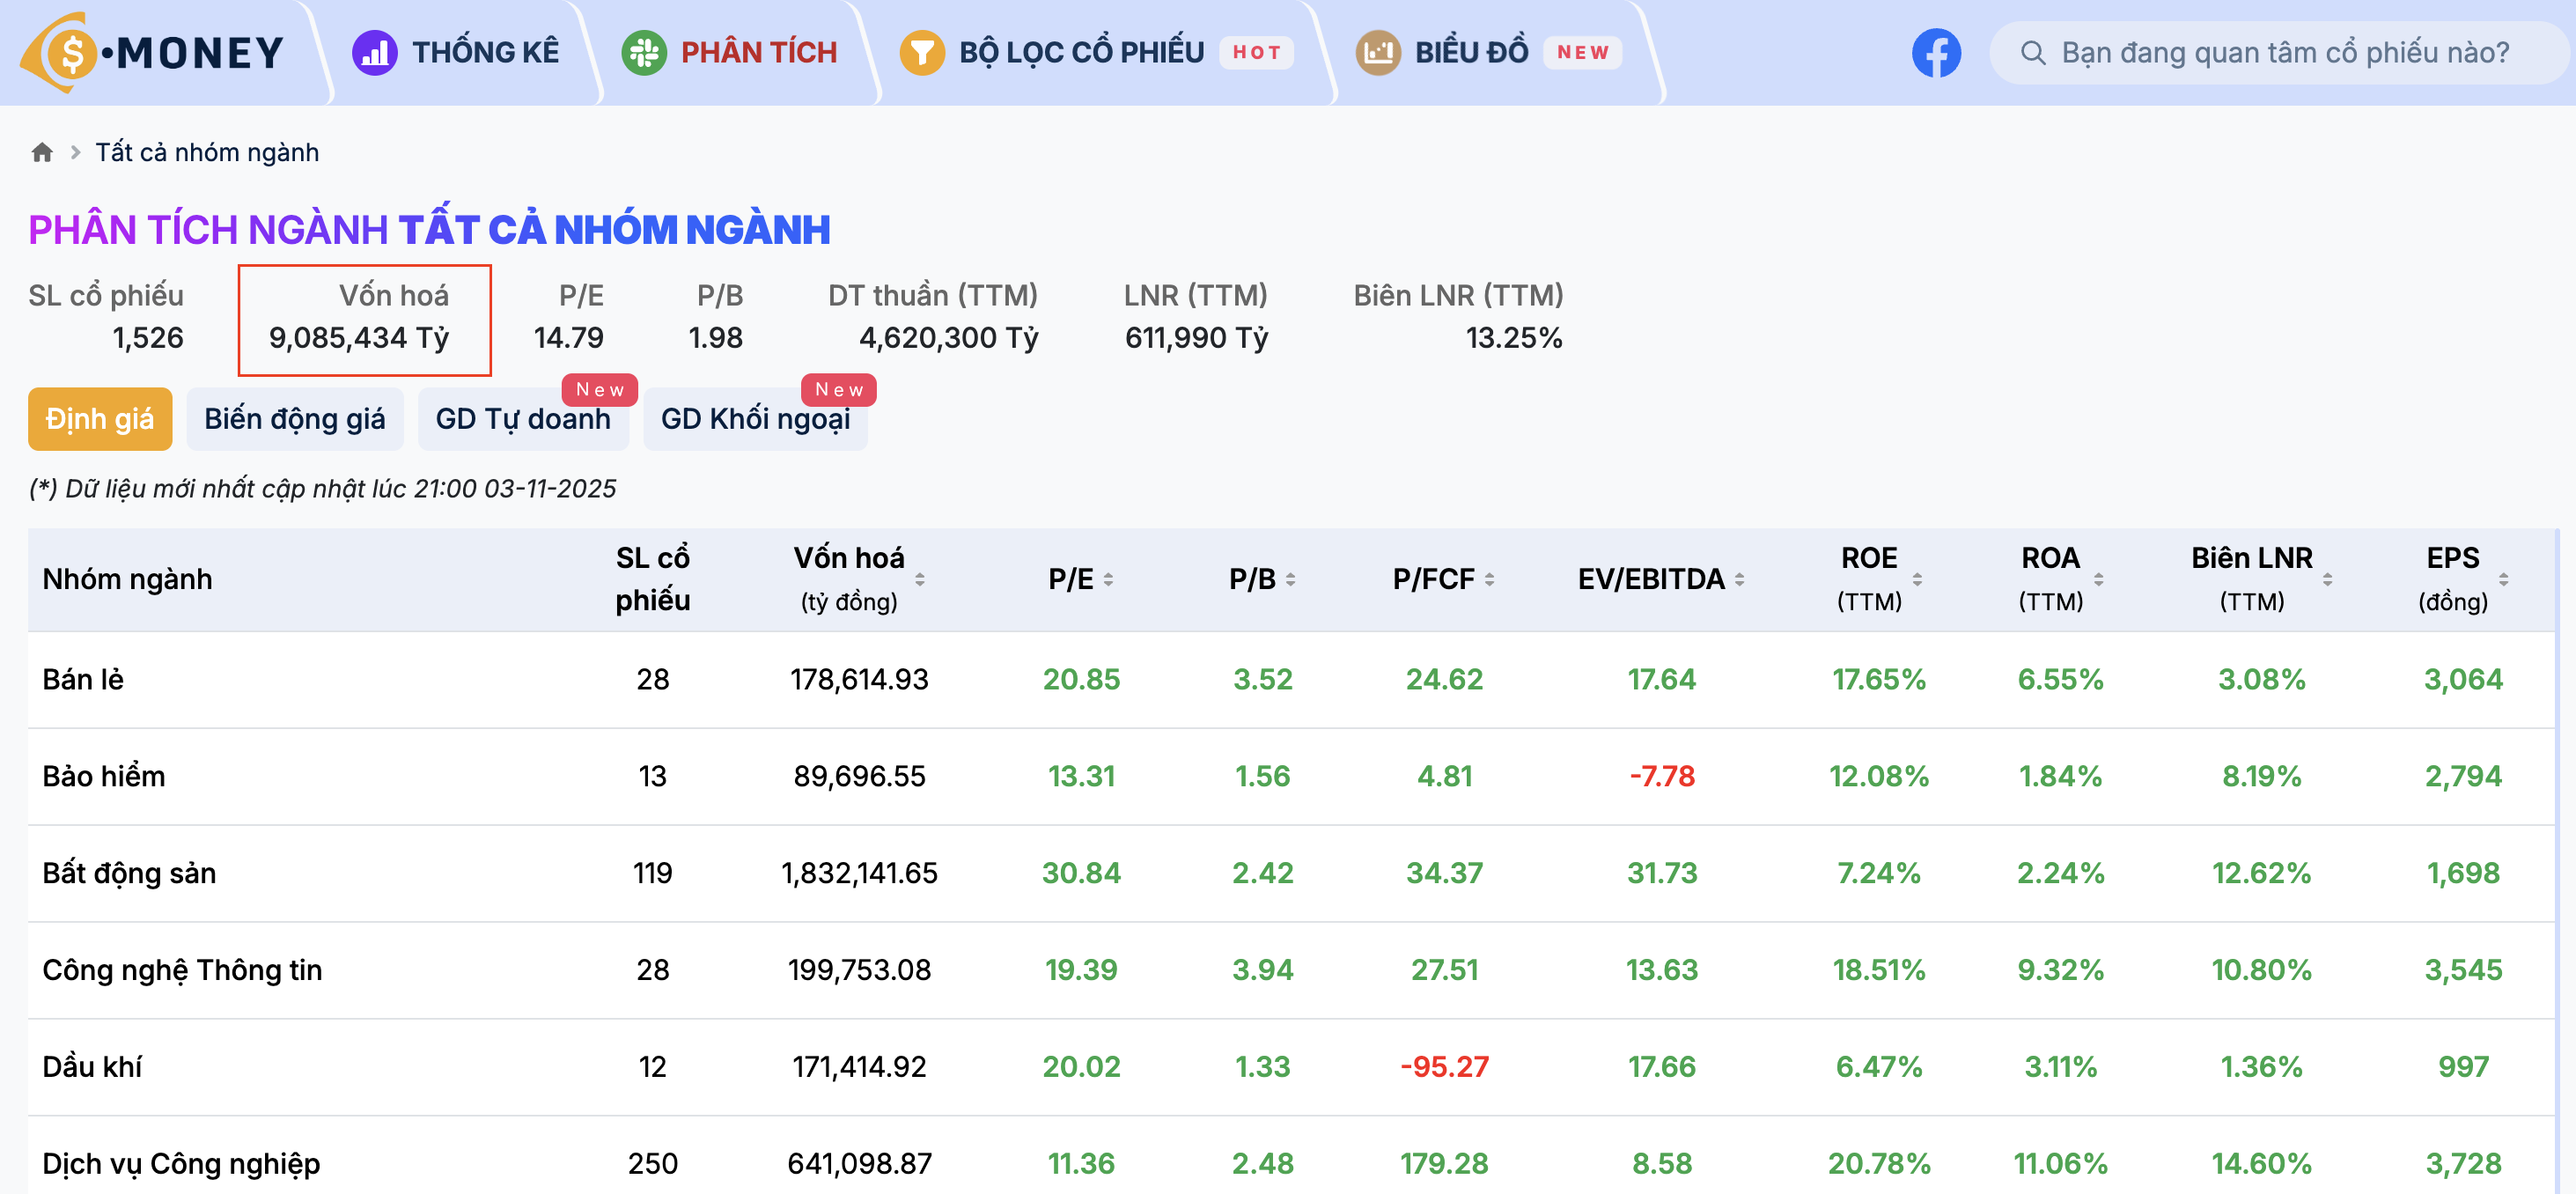Sort table by P/E column arrow

click(x=1108, y=579)
